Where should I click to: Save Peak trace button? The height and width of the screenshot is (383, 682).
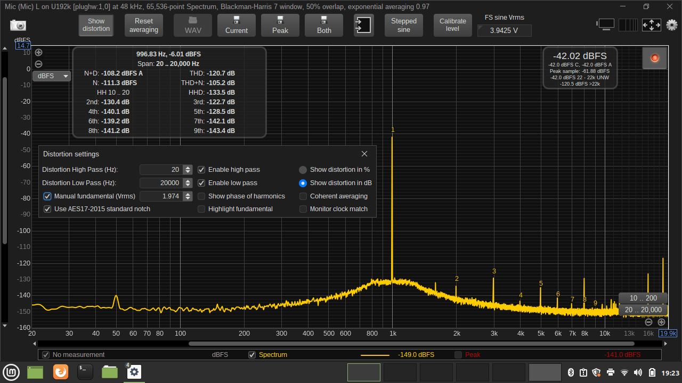(x=280, y=25)
